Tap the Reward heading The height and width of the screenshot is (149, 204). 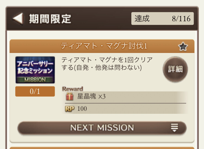[72, 89]
